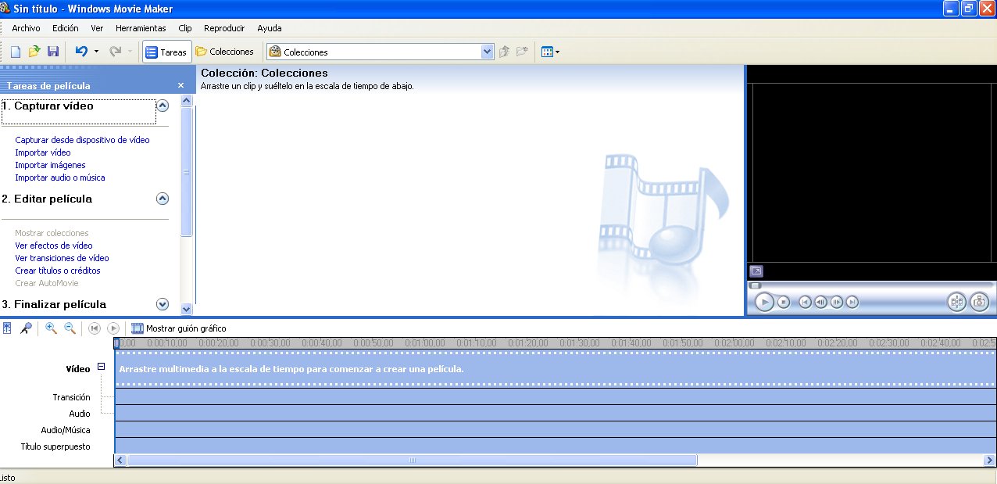Click the timeline playhead marker at 0:00

coord(116,342)
